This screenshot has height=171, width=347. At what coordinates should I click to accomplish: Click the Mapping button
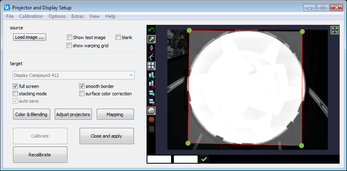coord(115,114)
